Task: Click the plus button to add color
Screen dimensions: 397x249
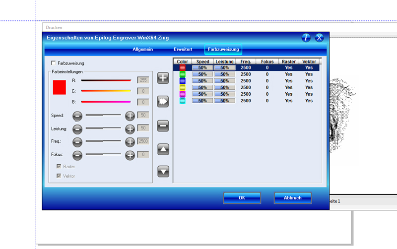Action: (x=163, y=78)
